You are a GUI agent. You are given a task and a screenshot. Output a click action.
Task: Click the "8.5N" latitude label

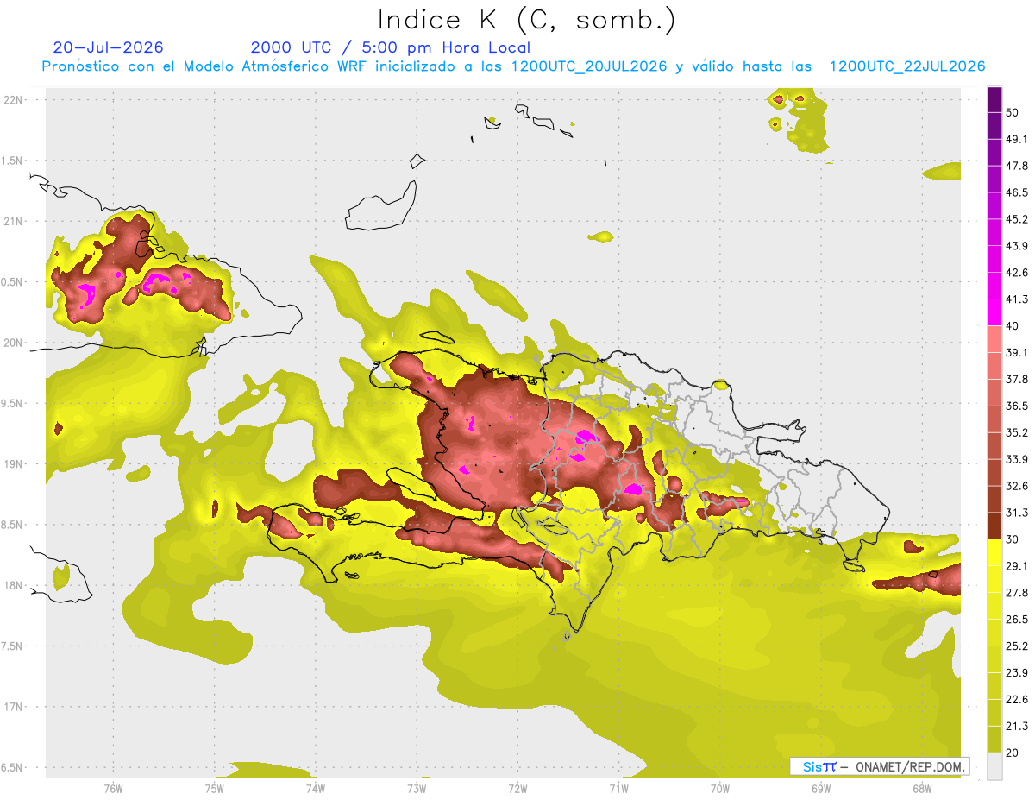pos(13,525)
